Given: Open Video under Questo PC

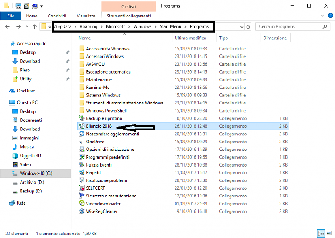Looking at the screenshot, I should click(x=25, y=164).
